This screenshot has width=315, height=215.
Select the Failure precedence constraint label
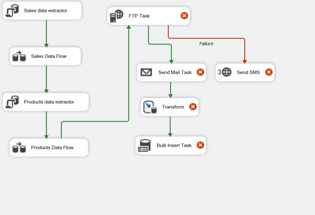pyautogui.click(x=206, y=44)
